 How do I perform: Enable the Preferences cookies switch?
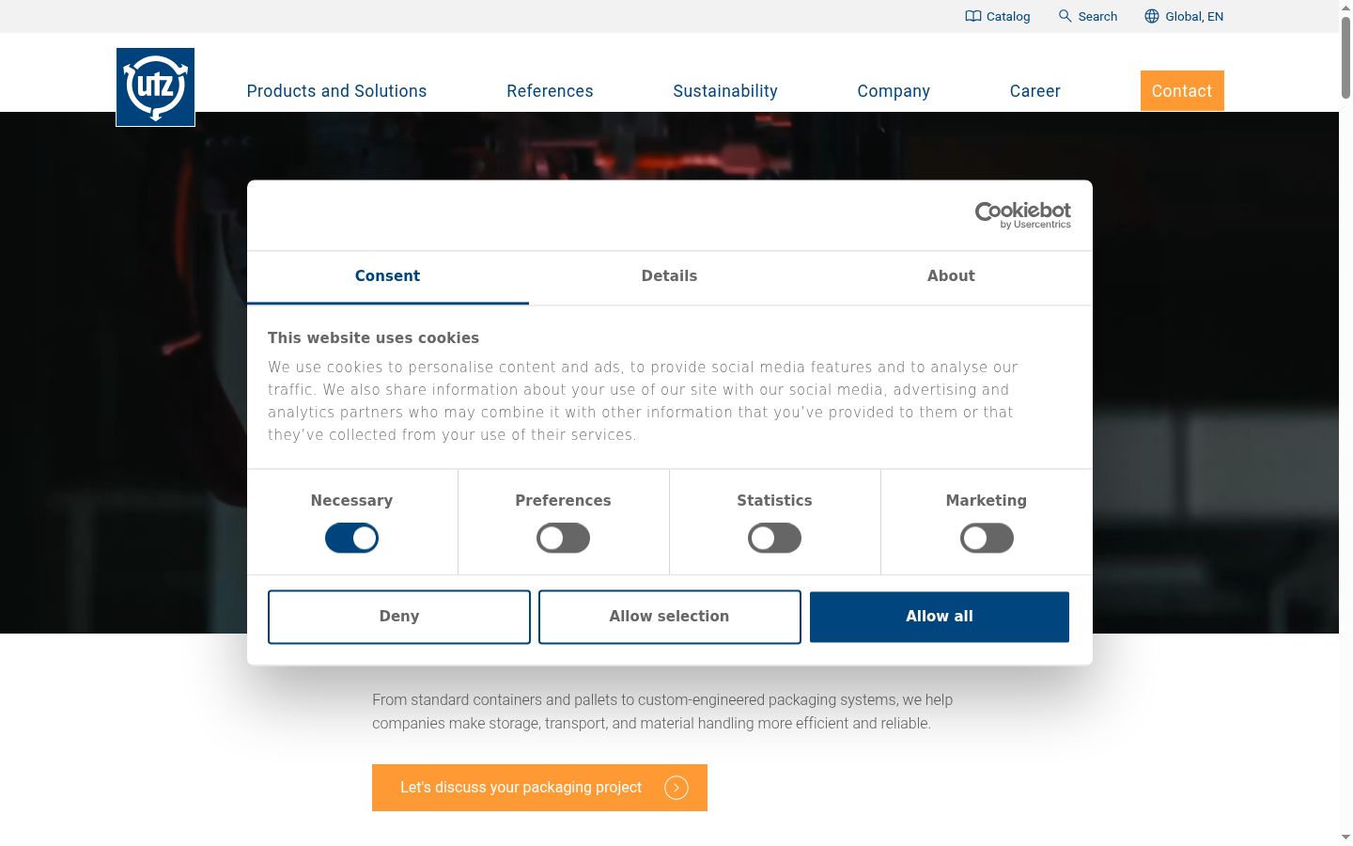(x=563, y=538)
